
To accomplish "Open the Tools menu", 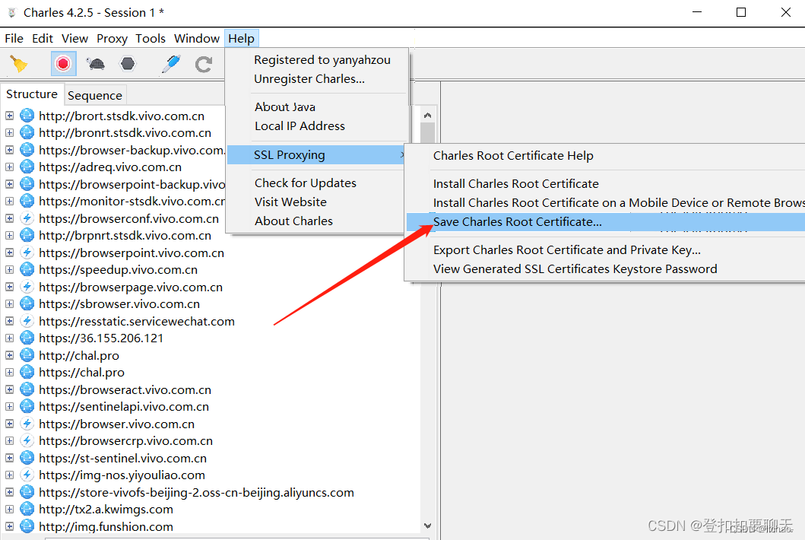I will click(x=151, y=39).
